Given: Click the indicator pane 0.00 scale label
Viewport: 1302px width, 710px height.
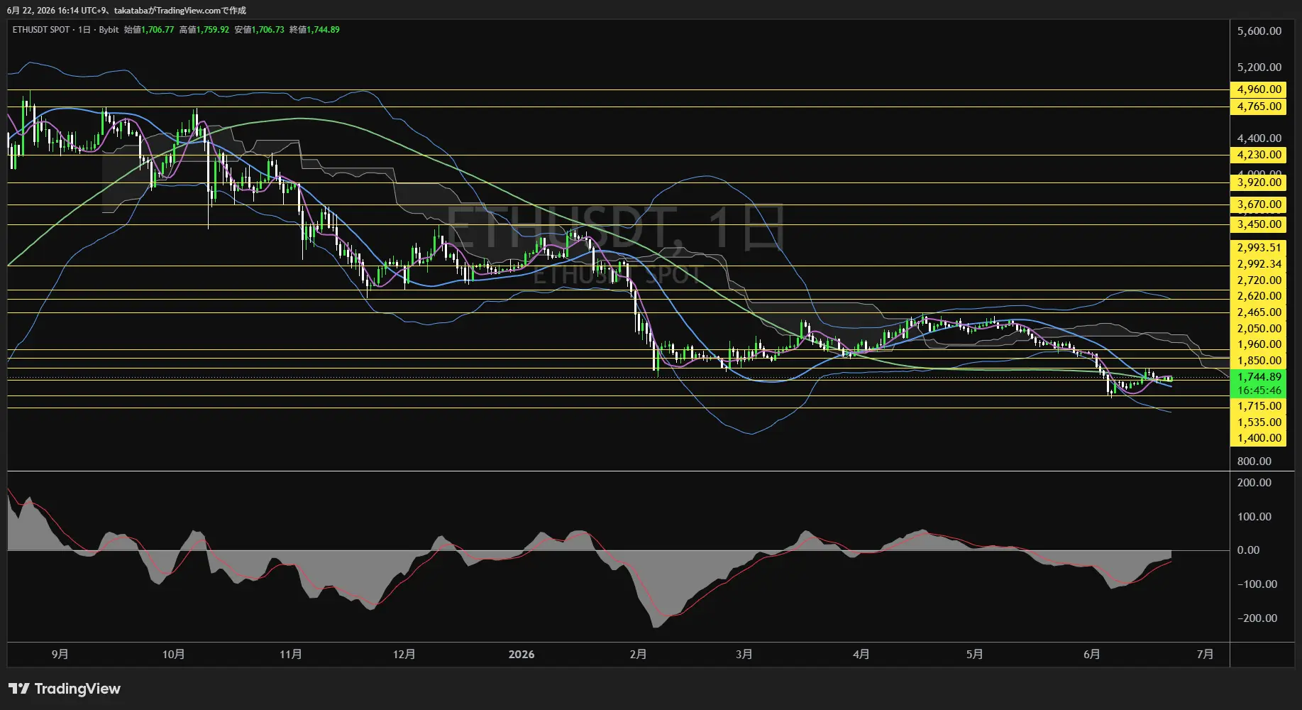Looking at the screenshot, I should pyautogui.click(x=1249, y=550).
